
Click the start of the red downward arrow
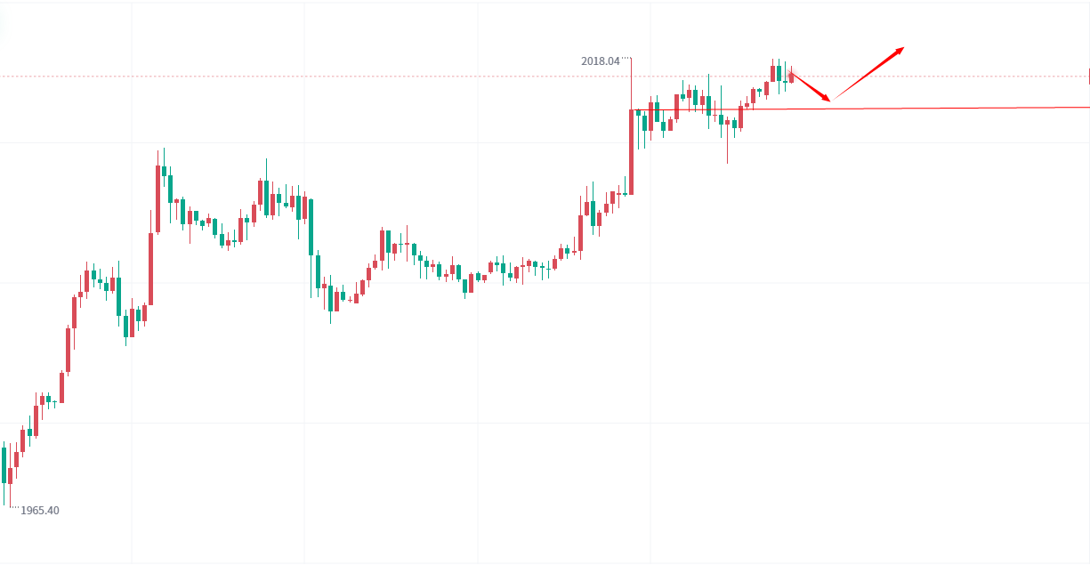click(x=789, y=72)
